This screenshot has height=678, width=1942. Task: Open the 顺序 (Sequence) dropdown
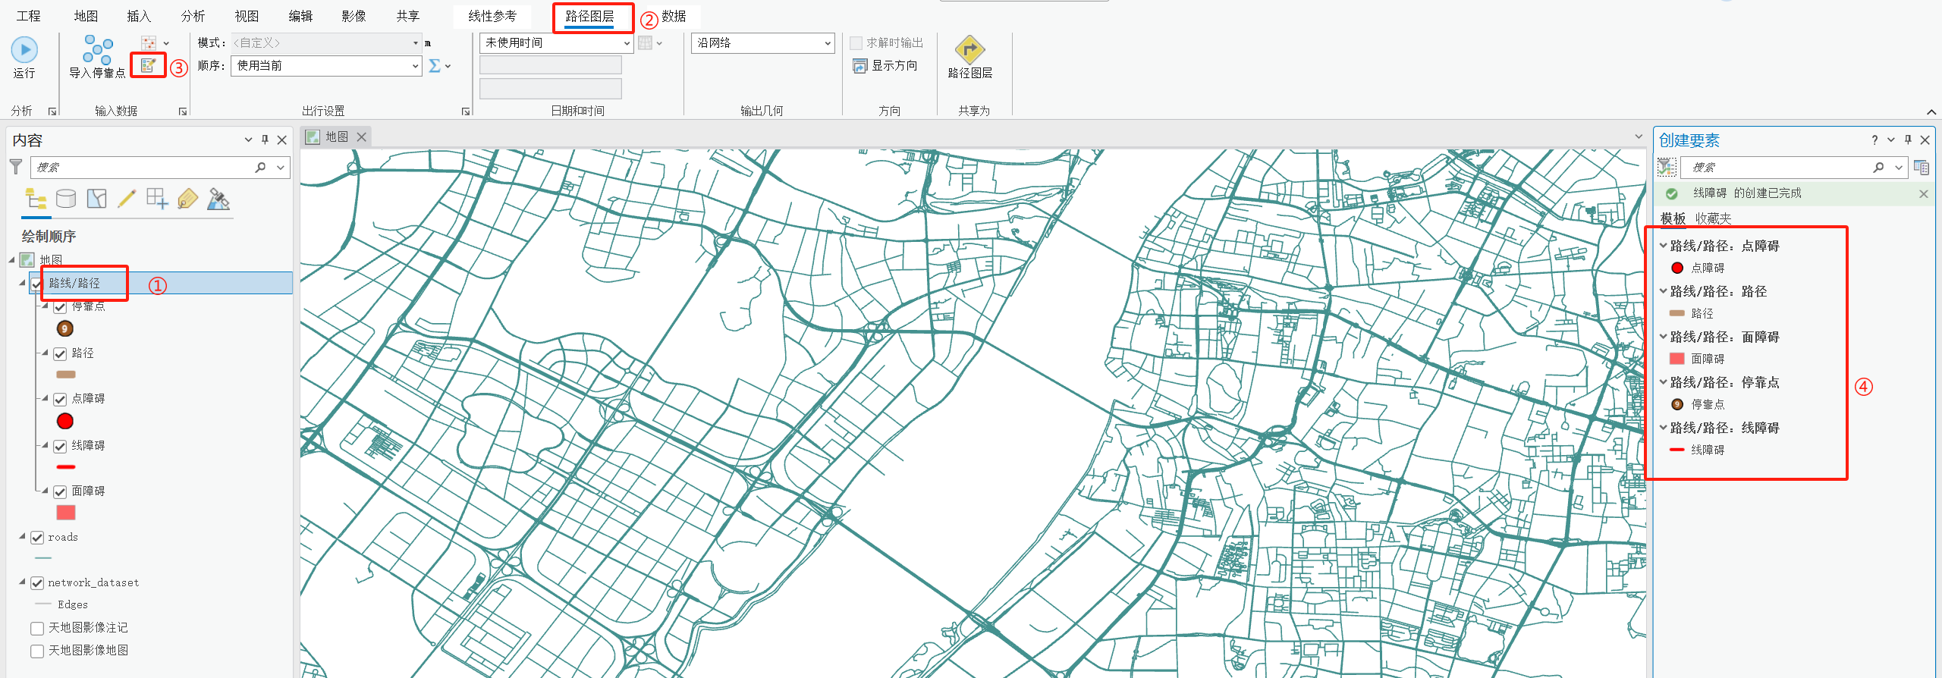[x=416, y=66]
